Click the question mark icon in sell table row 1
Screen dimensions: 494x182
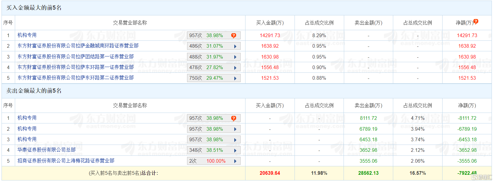233,118
